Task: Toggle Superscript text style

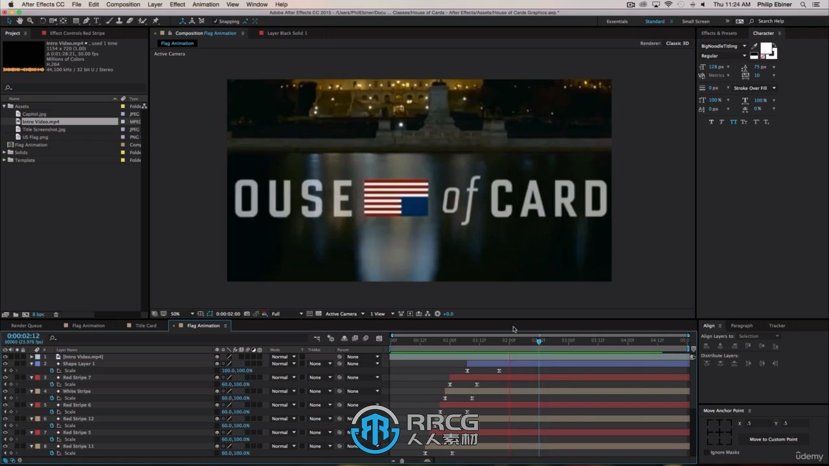Action: (x=756, y=122)
